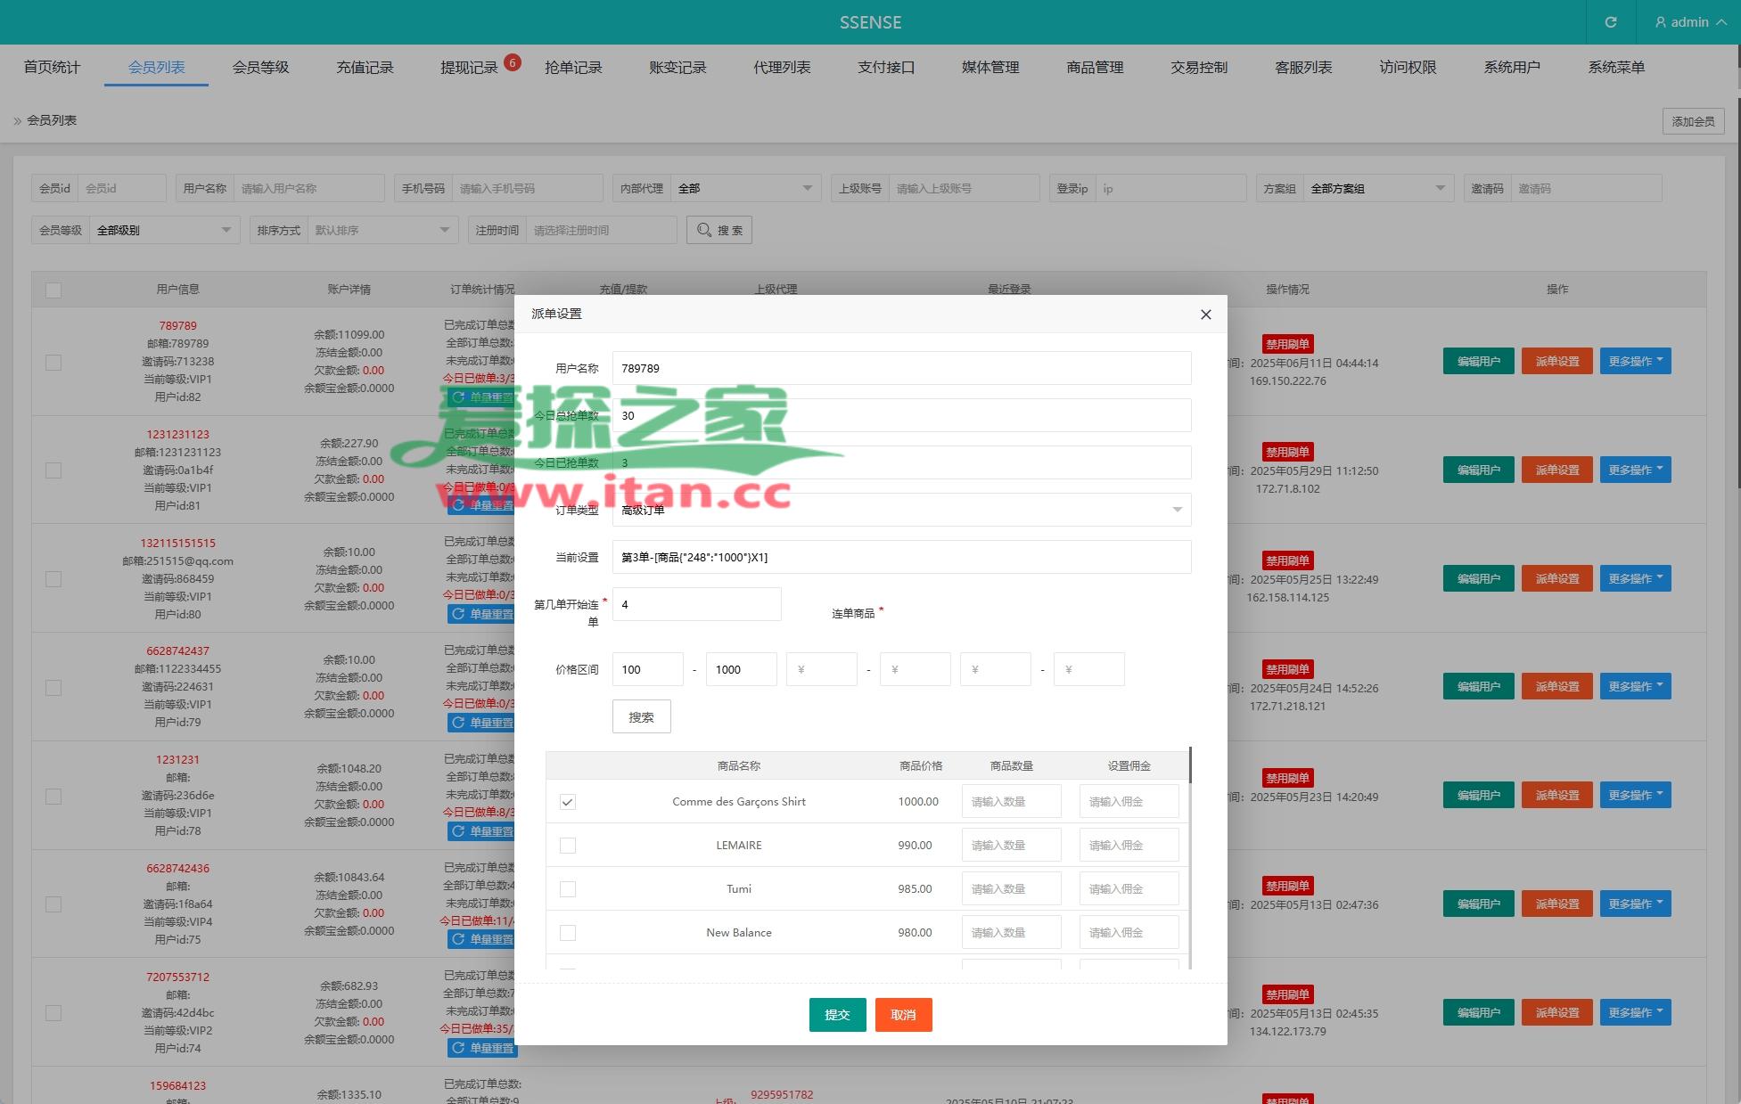Click 编辑用户 for user 789789
This screenshot has height=1104, width=1741.
click(1478, 361)
